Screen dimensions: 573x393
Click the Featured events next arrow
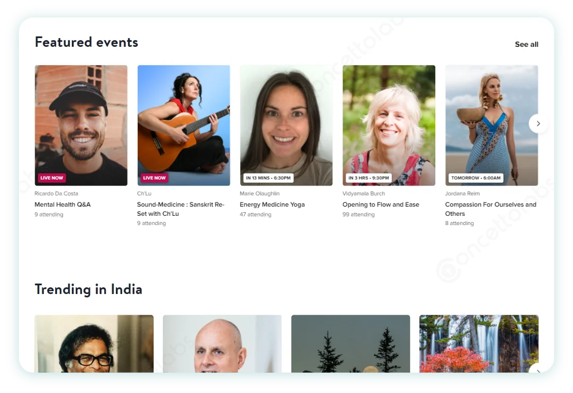click(538, 124)
